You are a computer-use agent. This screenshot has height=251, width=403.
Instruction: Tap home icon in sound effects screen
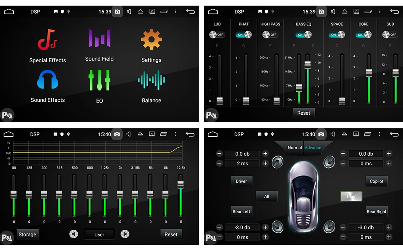coord(213,12)
